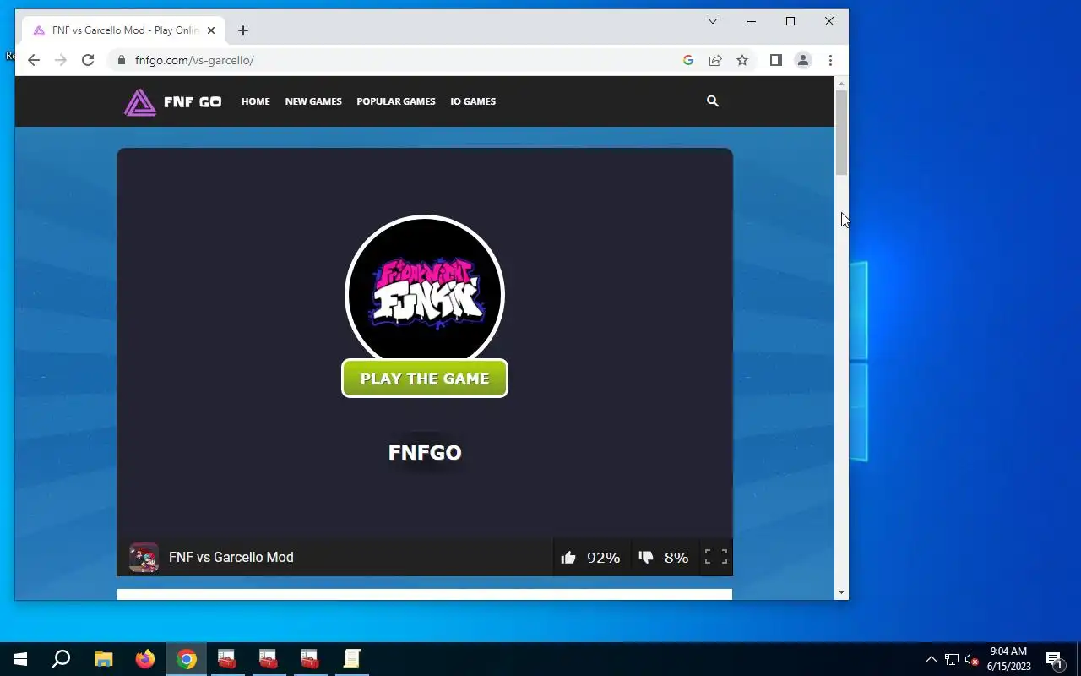Click scrollbar up arrow
The height and width of the screenshot is (676, 1081).
841,83
